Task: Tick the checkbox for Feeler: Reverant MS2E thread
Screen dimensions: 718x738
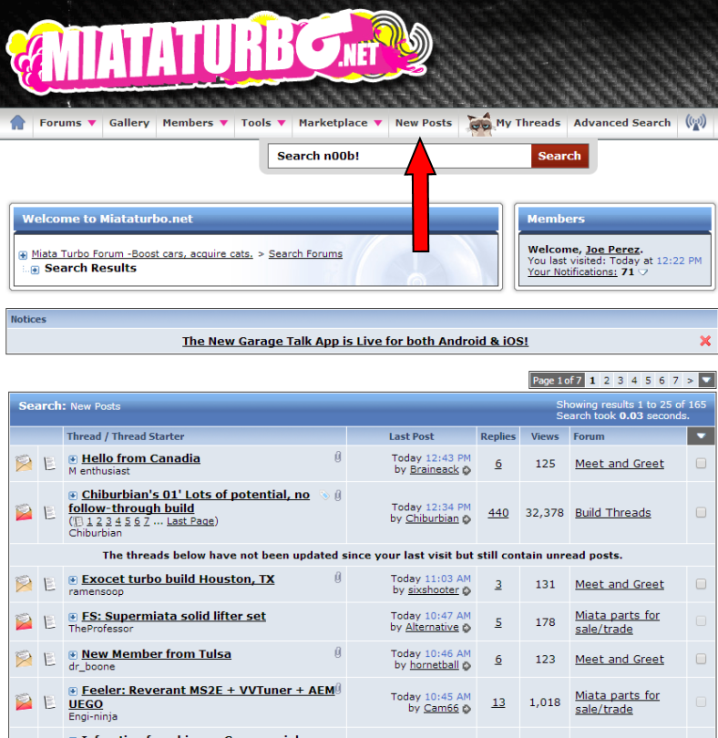Action: pos(701,702)
